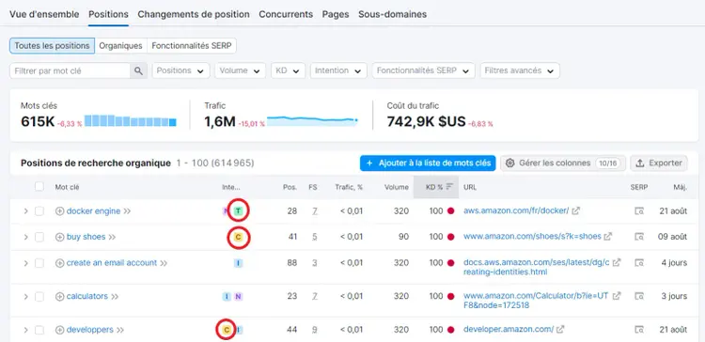Sort by KD % column sort icon

point(449,187)
